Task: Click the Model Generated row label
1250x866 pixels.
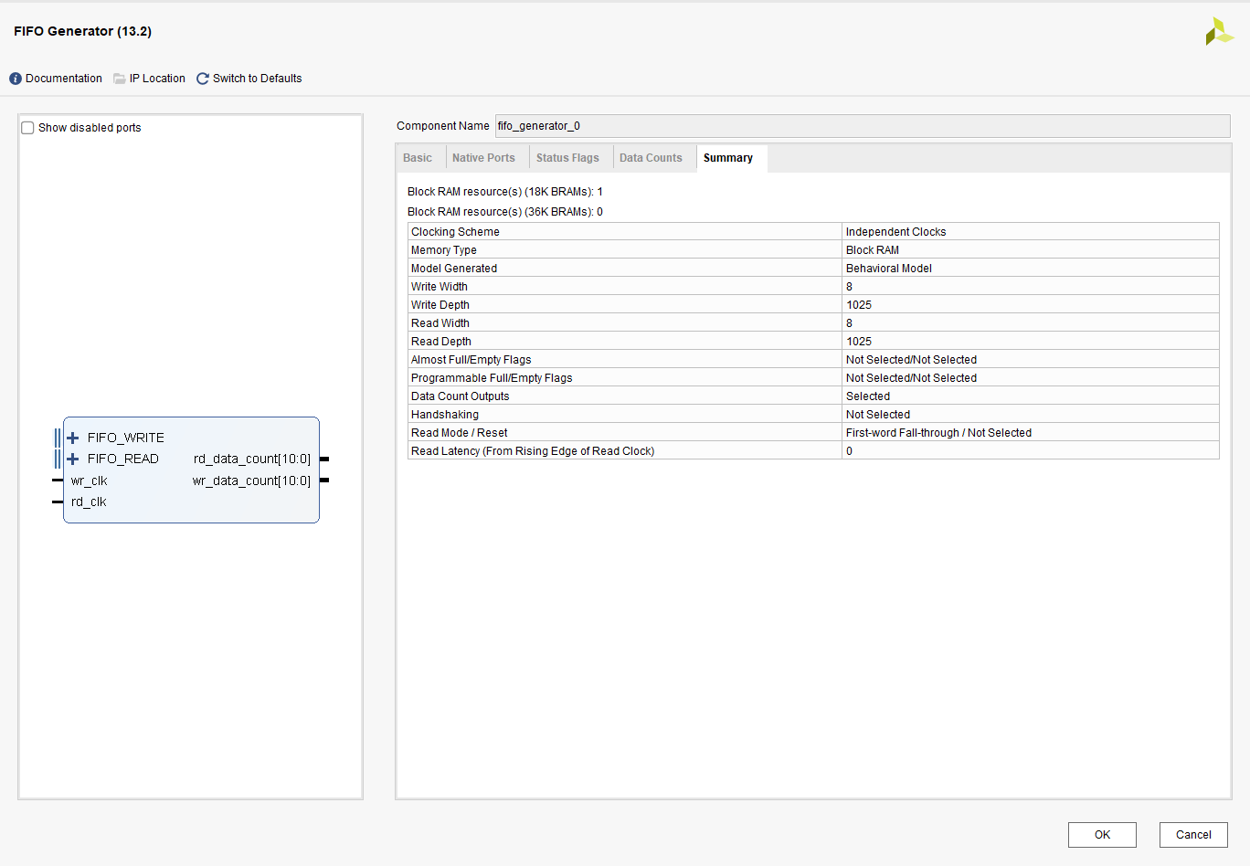Action: point(454,269)
